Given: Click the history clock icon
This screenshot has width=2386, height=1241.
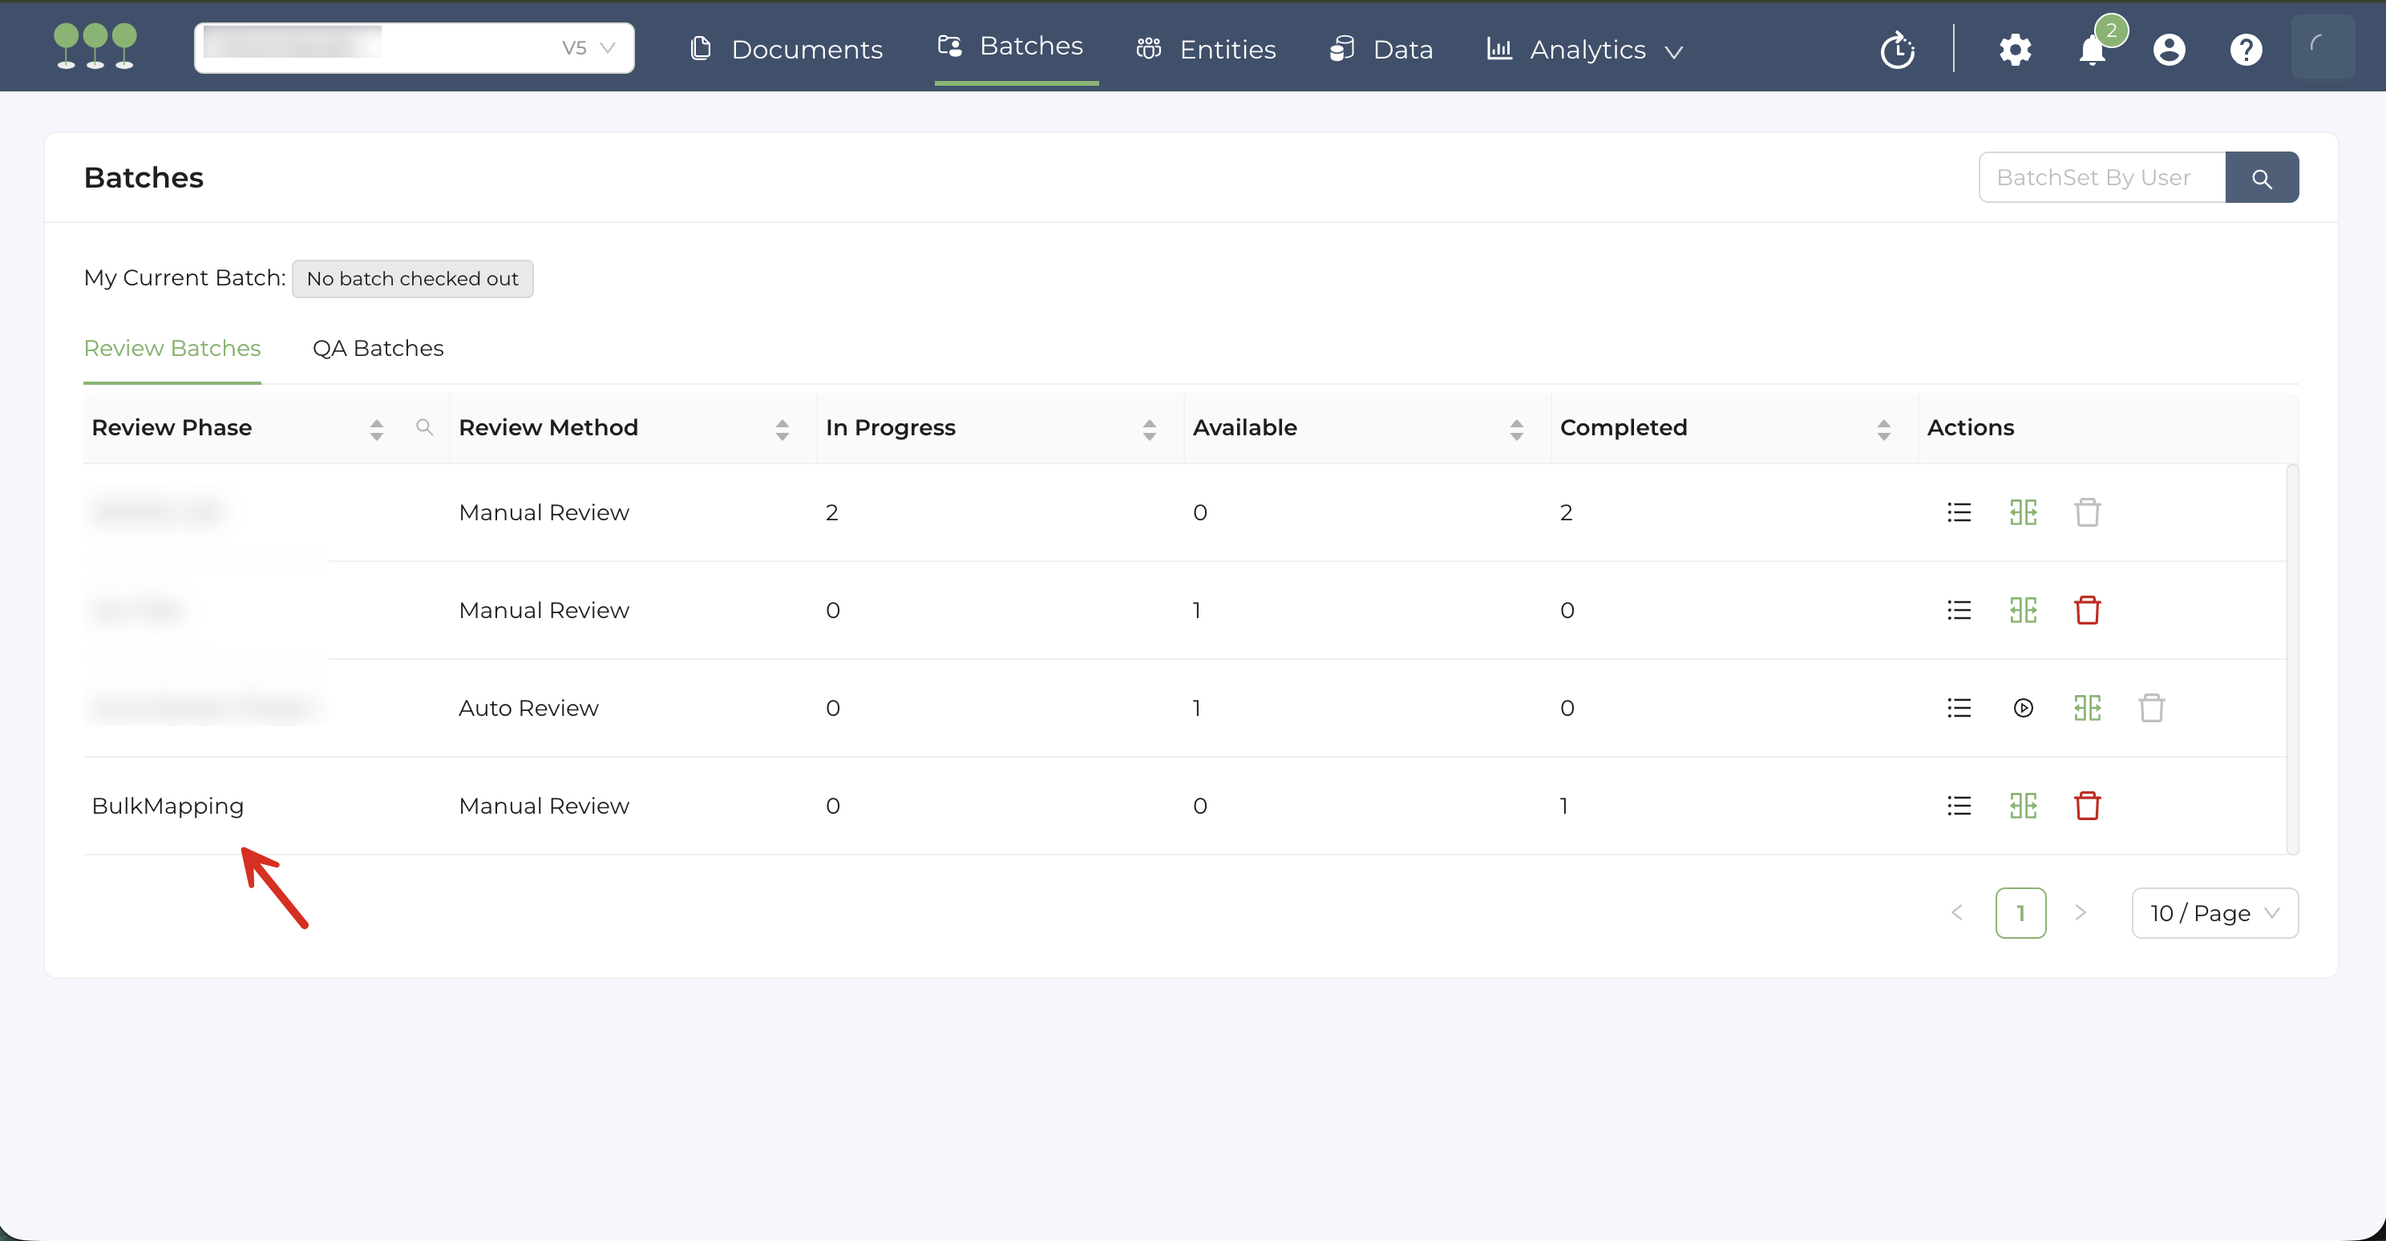Looking at the screenshot, I should tap(1897, 50).
